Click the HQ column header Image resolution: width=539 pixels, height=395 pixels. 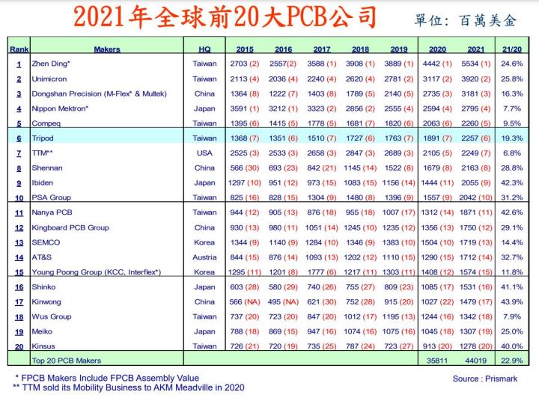point(204,49)
